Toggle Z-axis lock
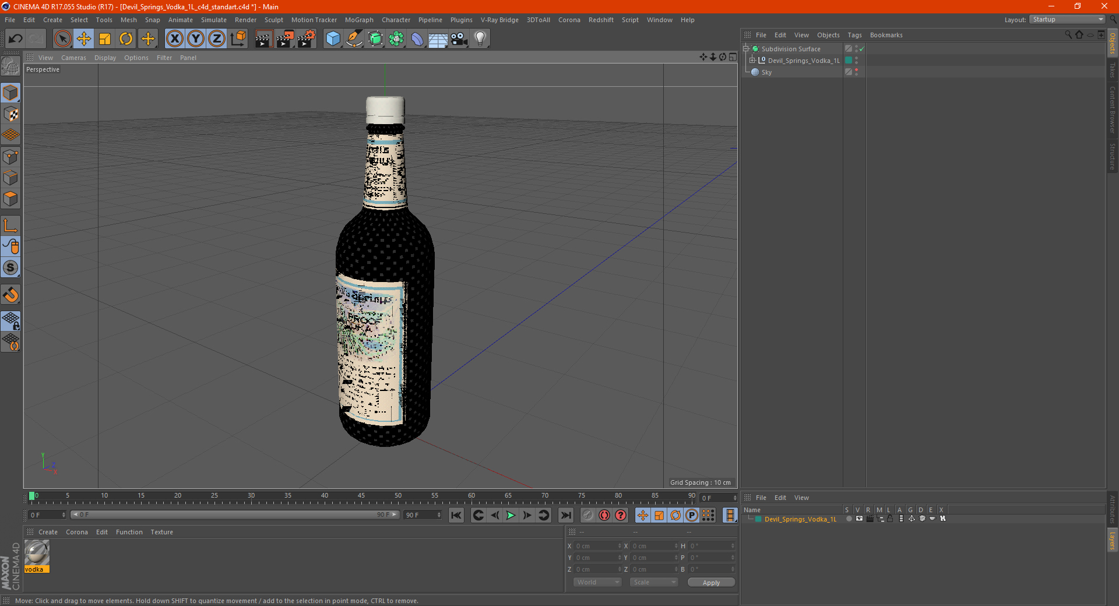 217,39
